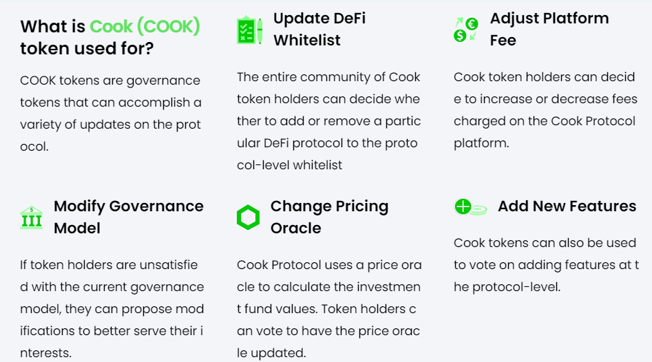Viewport: 652px width, 362px height.
Task: Click the bank building governance icon
Action: [x=32, y=217]
